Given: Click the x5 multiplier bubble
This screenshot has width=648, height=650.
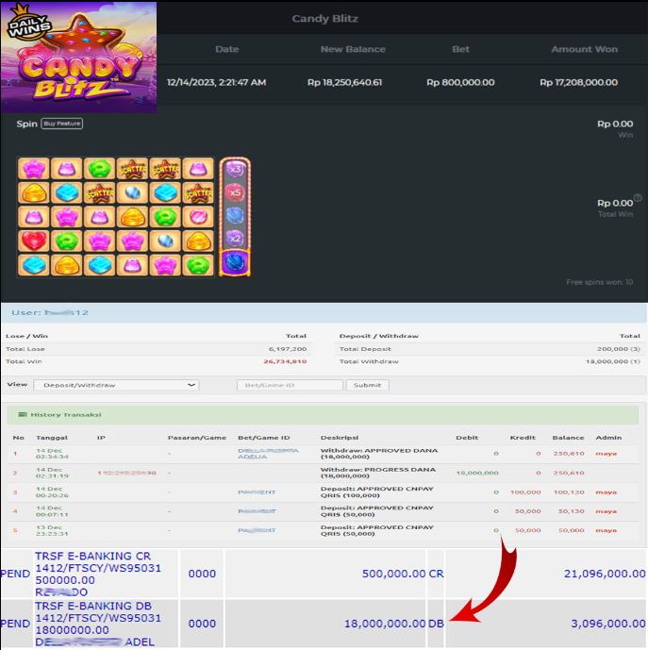Looking at the screenshot, I should (x=235, y=192).
